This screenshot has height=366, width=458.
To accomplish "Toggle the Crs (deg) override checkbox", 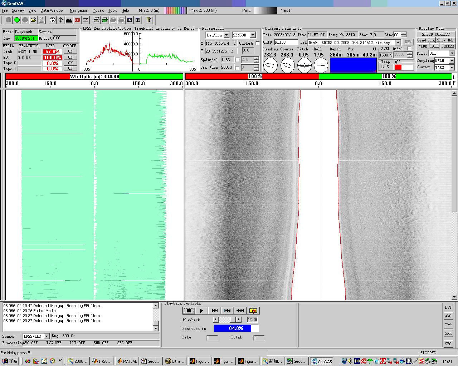I will pos(238,68).
